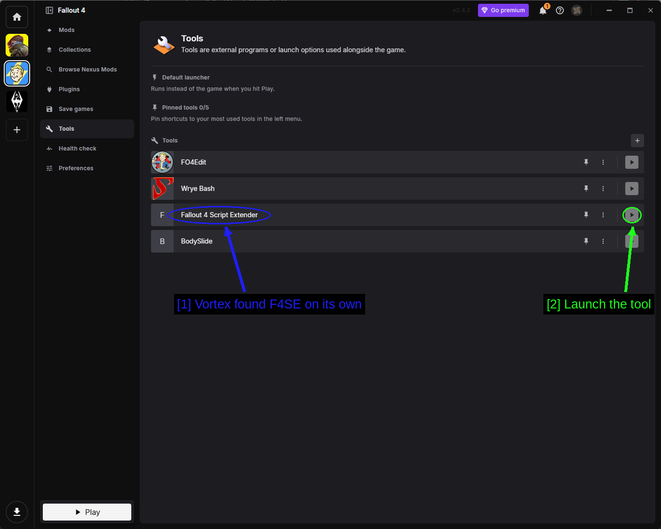The image size is (661, 529).
Task: Open the help question mark icon
Action: click(560, 10)
